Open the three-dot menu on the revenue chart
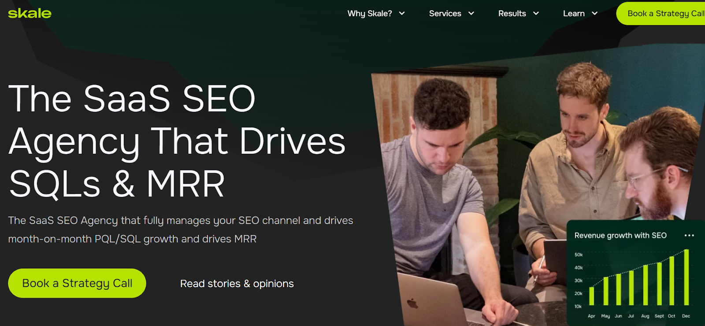 pos(689,236)
